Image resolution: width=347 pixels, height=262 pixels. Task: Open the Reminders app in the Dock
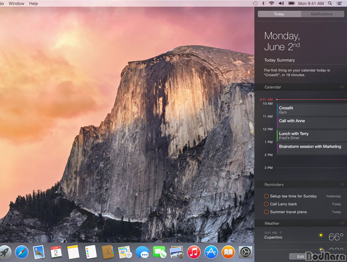pyautogui.click(x=91, y=252)
